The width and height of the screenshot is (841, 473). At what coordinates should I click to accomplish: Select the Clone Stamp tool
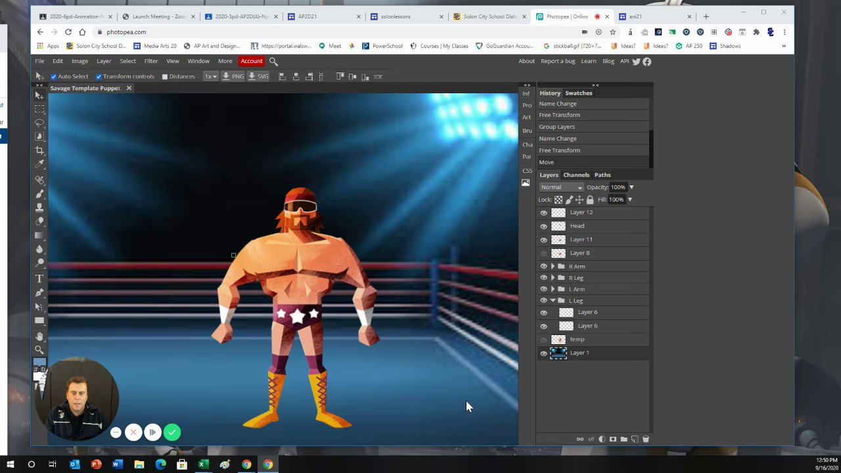(39, 208)
